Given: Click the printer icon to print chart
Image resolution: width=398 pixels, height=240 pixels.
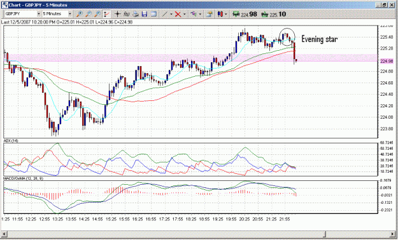Looking at the screenshot, I should point(136,14).
